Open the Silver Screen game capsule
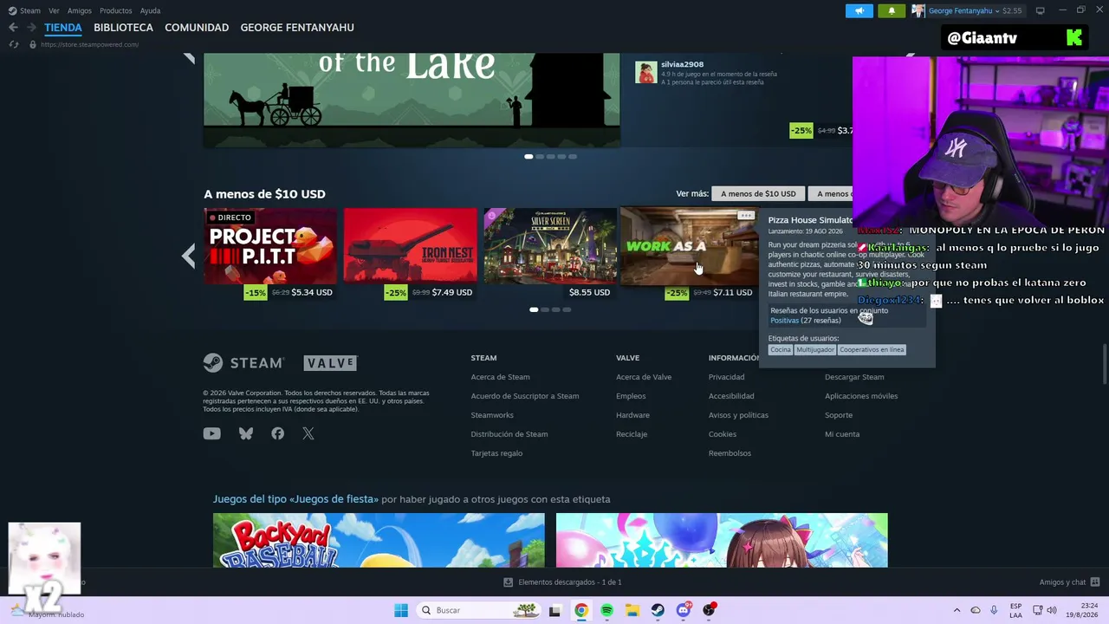This screenshot has height=624, width=1109. pos(550,246)
